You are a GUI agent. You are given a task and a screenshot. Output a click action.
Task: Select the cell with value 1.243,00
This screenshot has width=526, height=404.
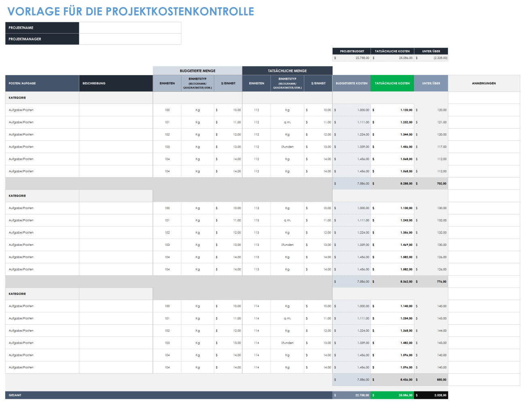(392, 220)
